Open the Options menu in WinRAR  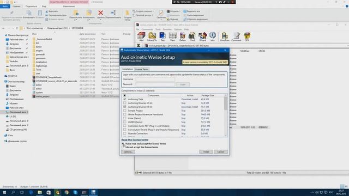(x=178, y=29)
